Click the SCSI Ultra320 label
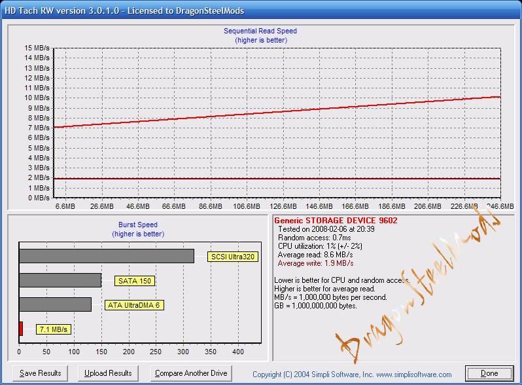The height and width of the screenshot is (385, 522). tap(233, 257)
